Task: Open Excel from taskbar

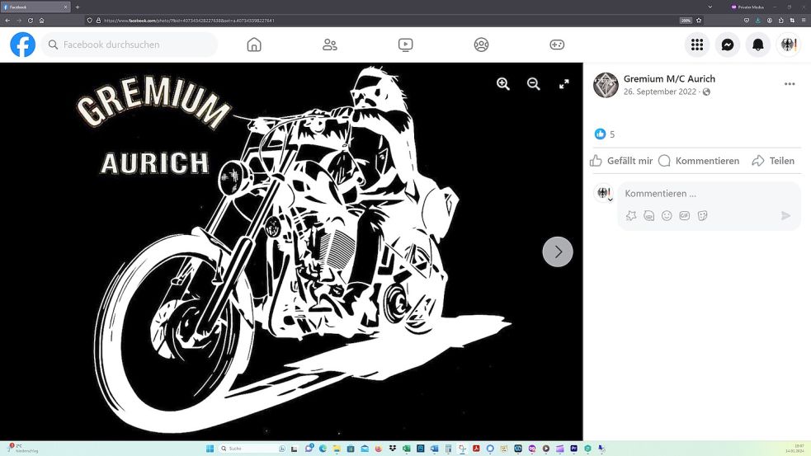Action: click(x=407, y=449)
